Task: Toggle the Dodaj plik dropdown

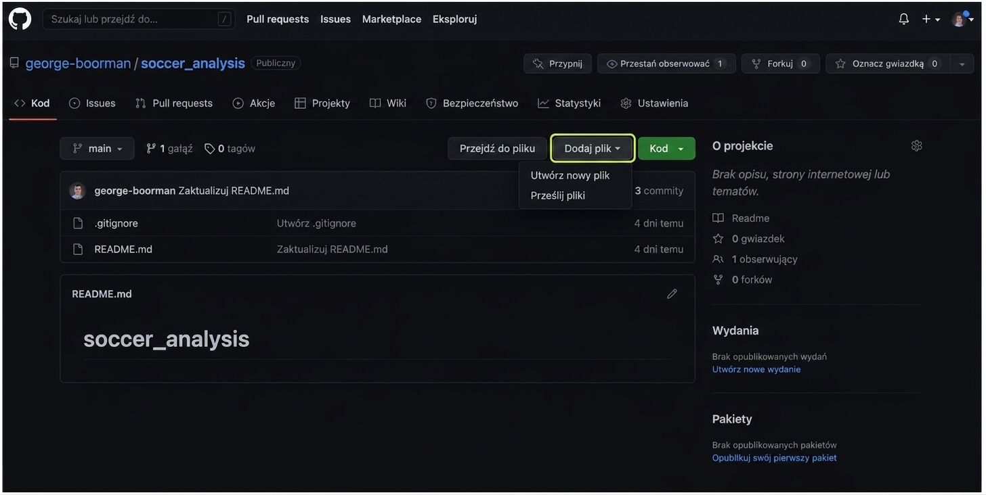Action: pyautogui.click(x=593, y=148)
